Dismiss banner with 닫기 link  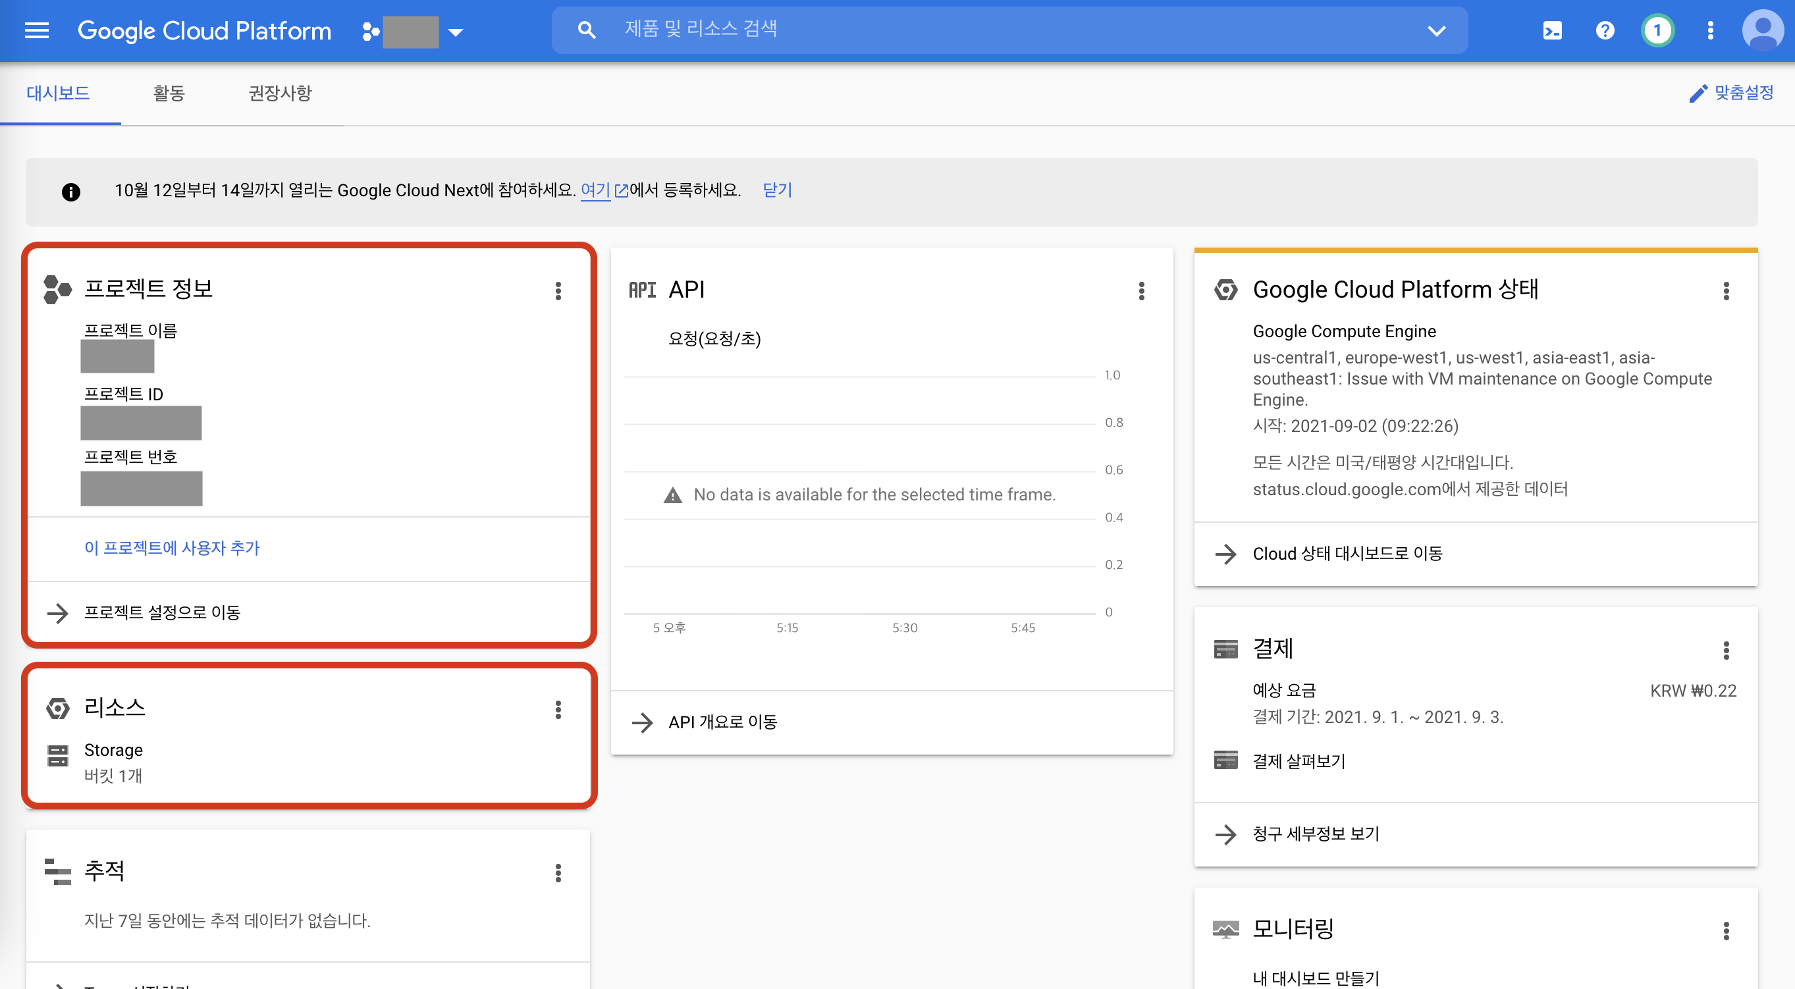click(777, 190)
